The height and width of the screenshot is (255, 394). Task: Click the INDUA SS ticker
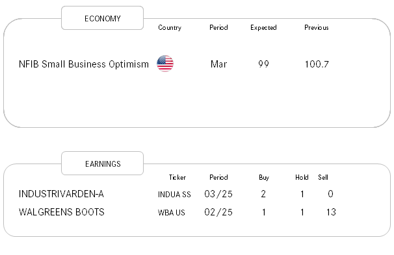tap(174, 194)
